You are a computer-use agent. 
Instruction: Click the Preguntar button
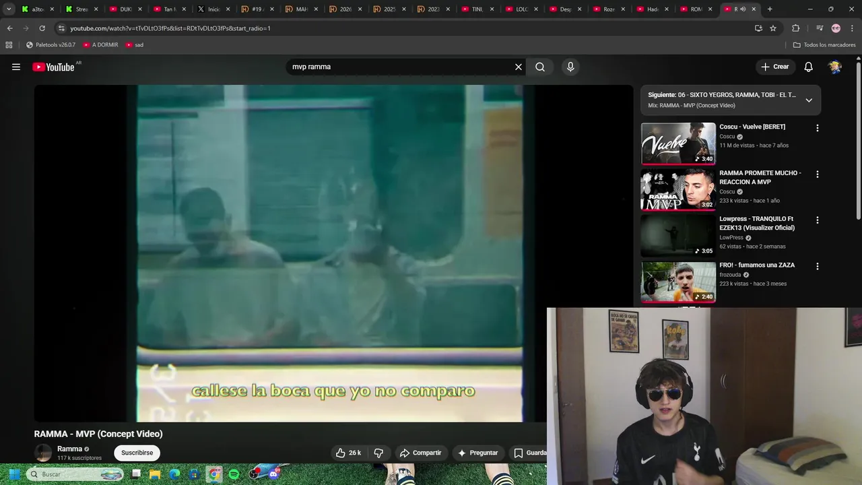pos(477,453)
